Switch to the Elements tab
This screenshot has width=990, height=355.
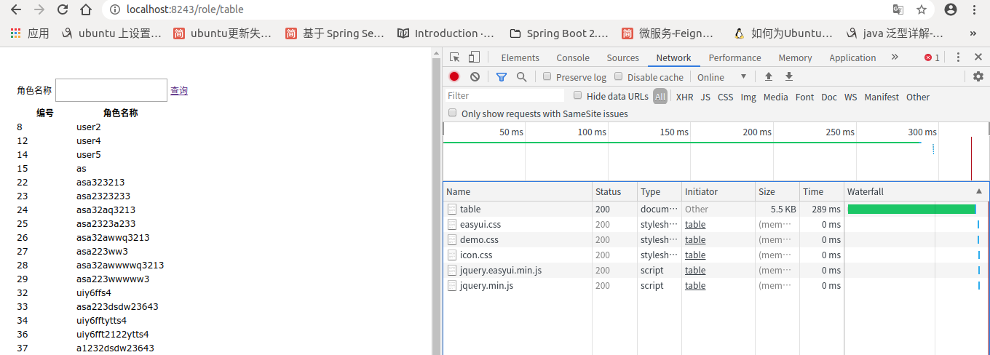520,57
